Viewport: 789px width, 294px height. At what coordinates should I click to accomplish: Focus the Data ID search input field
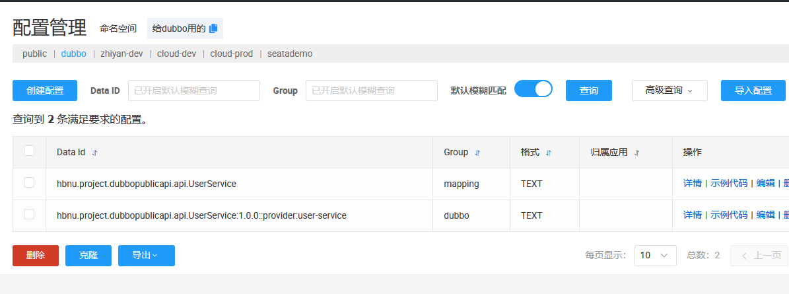click(193, 91)
